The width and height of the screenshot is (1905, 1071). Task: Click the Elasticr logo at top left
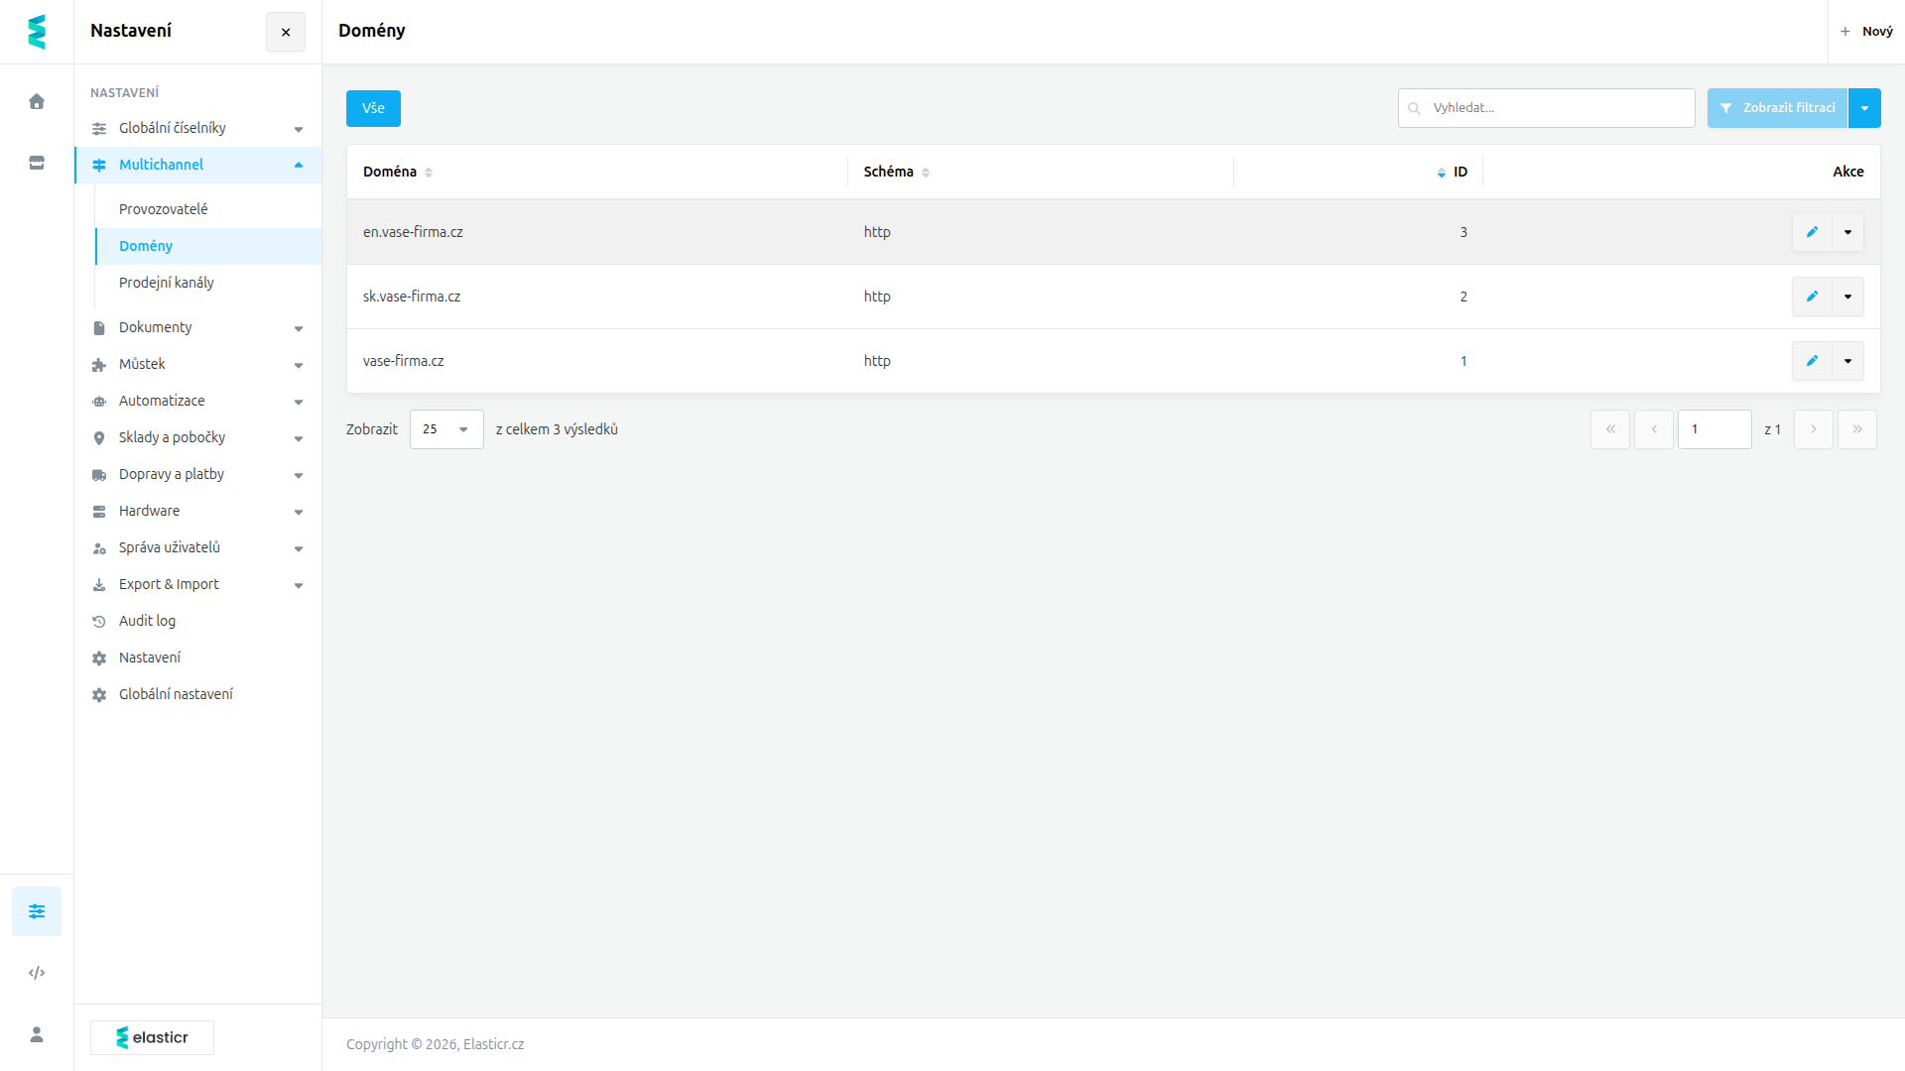coord(37,32)
